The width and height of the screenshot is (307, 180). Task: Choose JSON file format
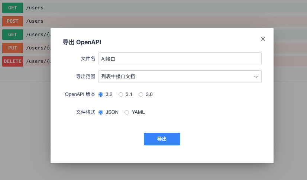pyautogui.click(x=101, y=112)
